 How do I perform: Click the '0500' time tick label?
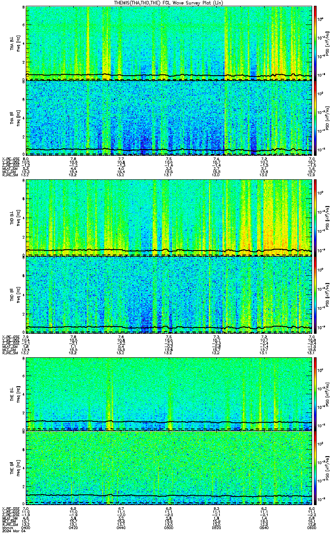coord(169,527)
